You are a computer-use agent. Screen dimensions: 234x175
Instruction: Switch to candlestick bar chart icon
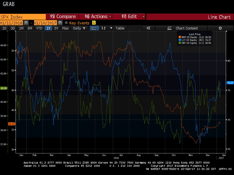pos(103,28)
